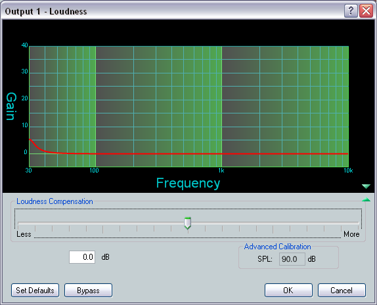Click red curve peak at 30 Hz
This screenshot has width=377, height=305.
tap(30, 139)
